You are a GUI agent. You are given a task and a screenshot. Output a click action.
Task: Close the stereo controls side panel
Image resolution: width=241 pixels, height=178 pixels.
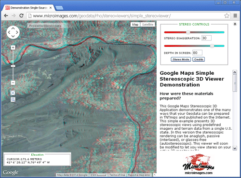coord(235,24)
